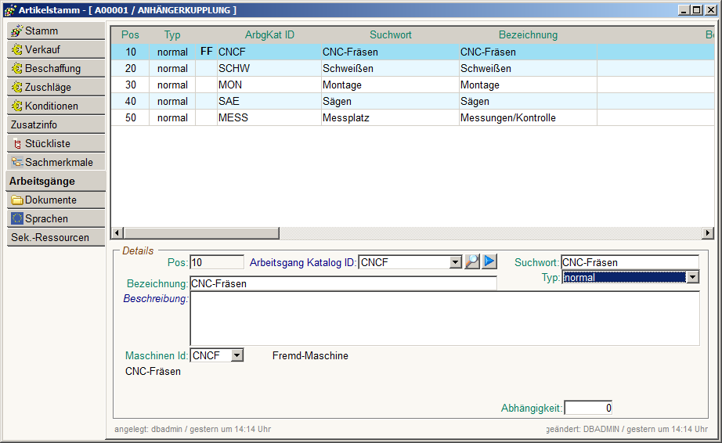
Task: Click the application icon in title bar
Action: [10, 10]
